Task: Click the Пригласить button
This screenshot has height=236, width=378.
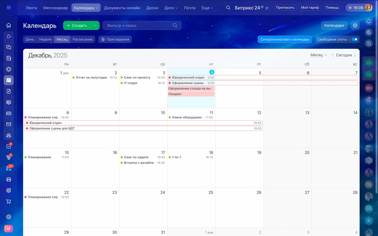Action: coord(285,8)
